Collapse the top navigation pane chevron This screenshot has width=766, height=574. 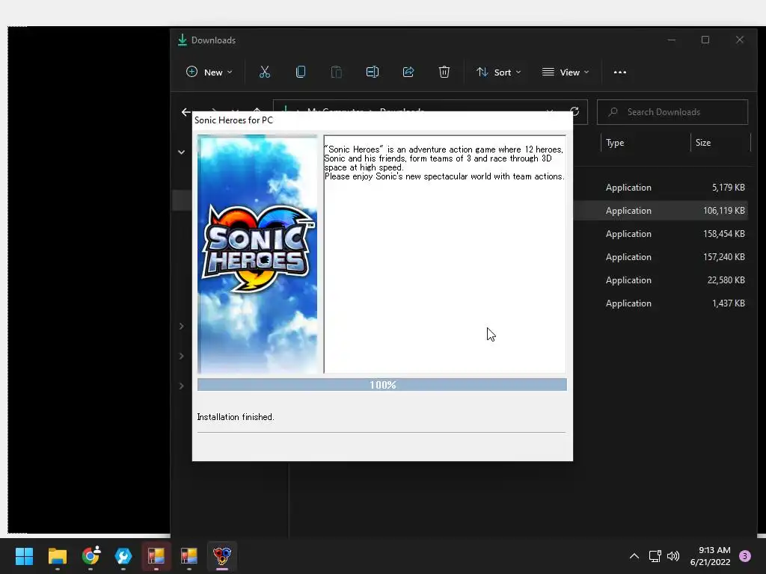coord(181,152)
